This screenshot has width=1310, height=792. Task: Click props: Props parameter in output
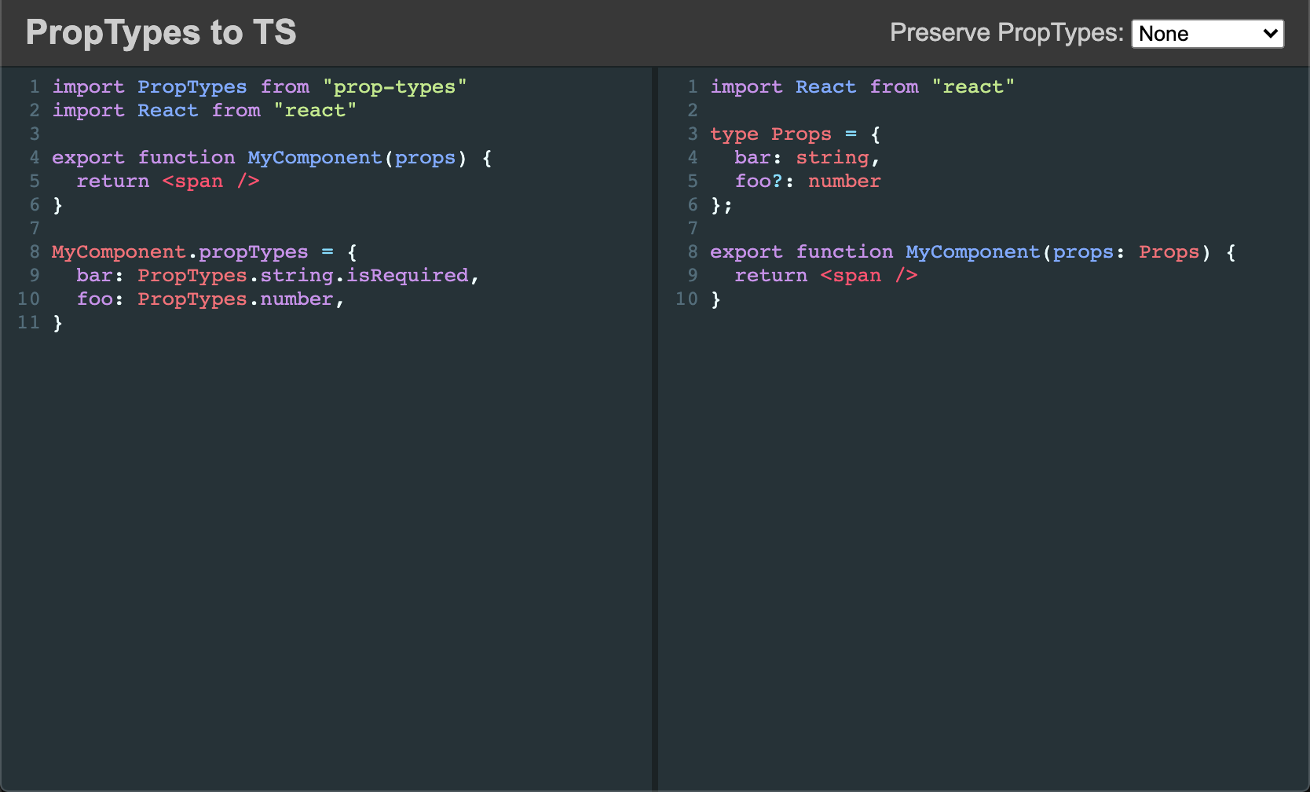point(1126,251)
